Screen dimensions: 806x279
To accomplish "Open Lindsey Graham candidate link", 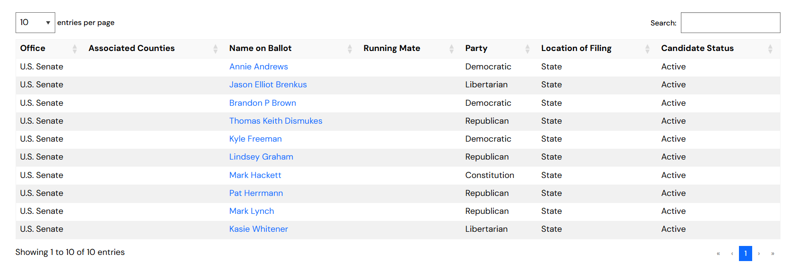I will point(261,157).
